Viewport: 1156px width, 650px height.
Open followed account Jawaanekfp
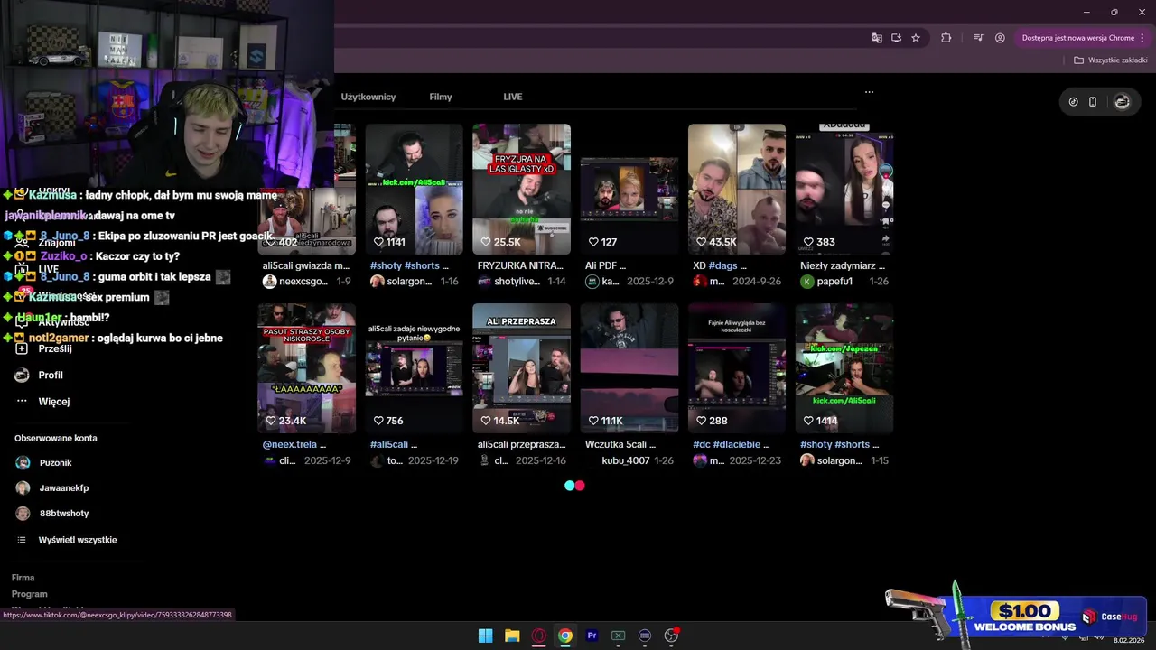(x=63, y=487)
